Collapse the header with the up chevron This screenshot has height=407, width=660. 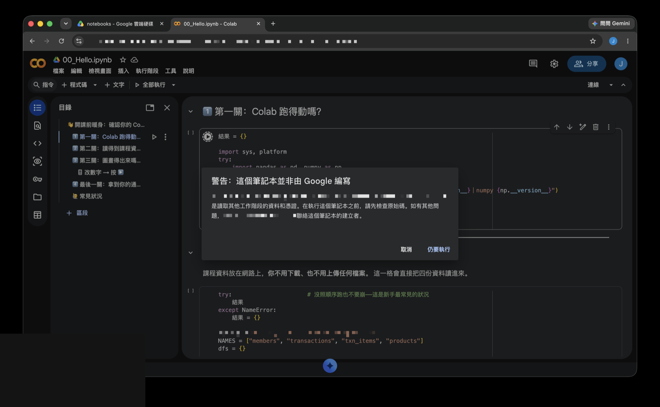623,85
